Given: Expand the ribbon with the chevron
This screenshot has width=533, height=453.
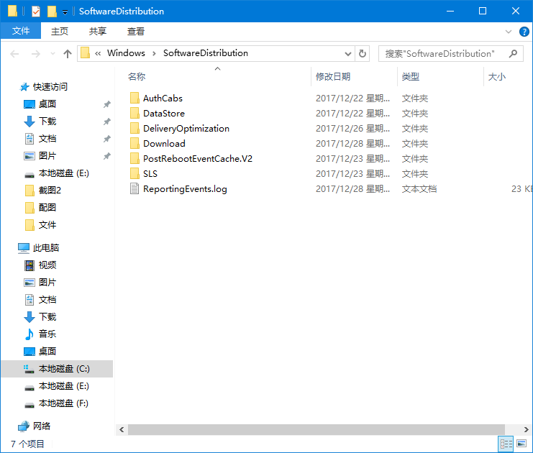Looking at the screenshot, I should point(509,32).
